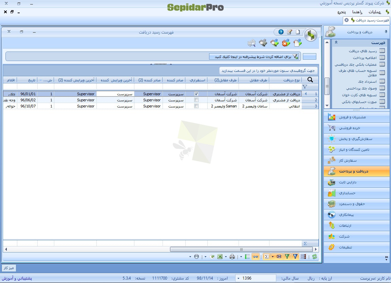Check the استقراري box for the 96/06/02 row
Image resolution: width=391 pixels, height=283 pixels.
(197, 100)
